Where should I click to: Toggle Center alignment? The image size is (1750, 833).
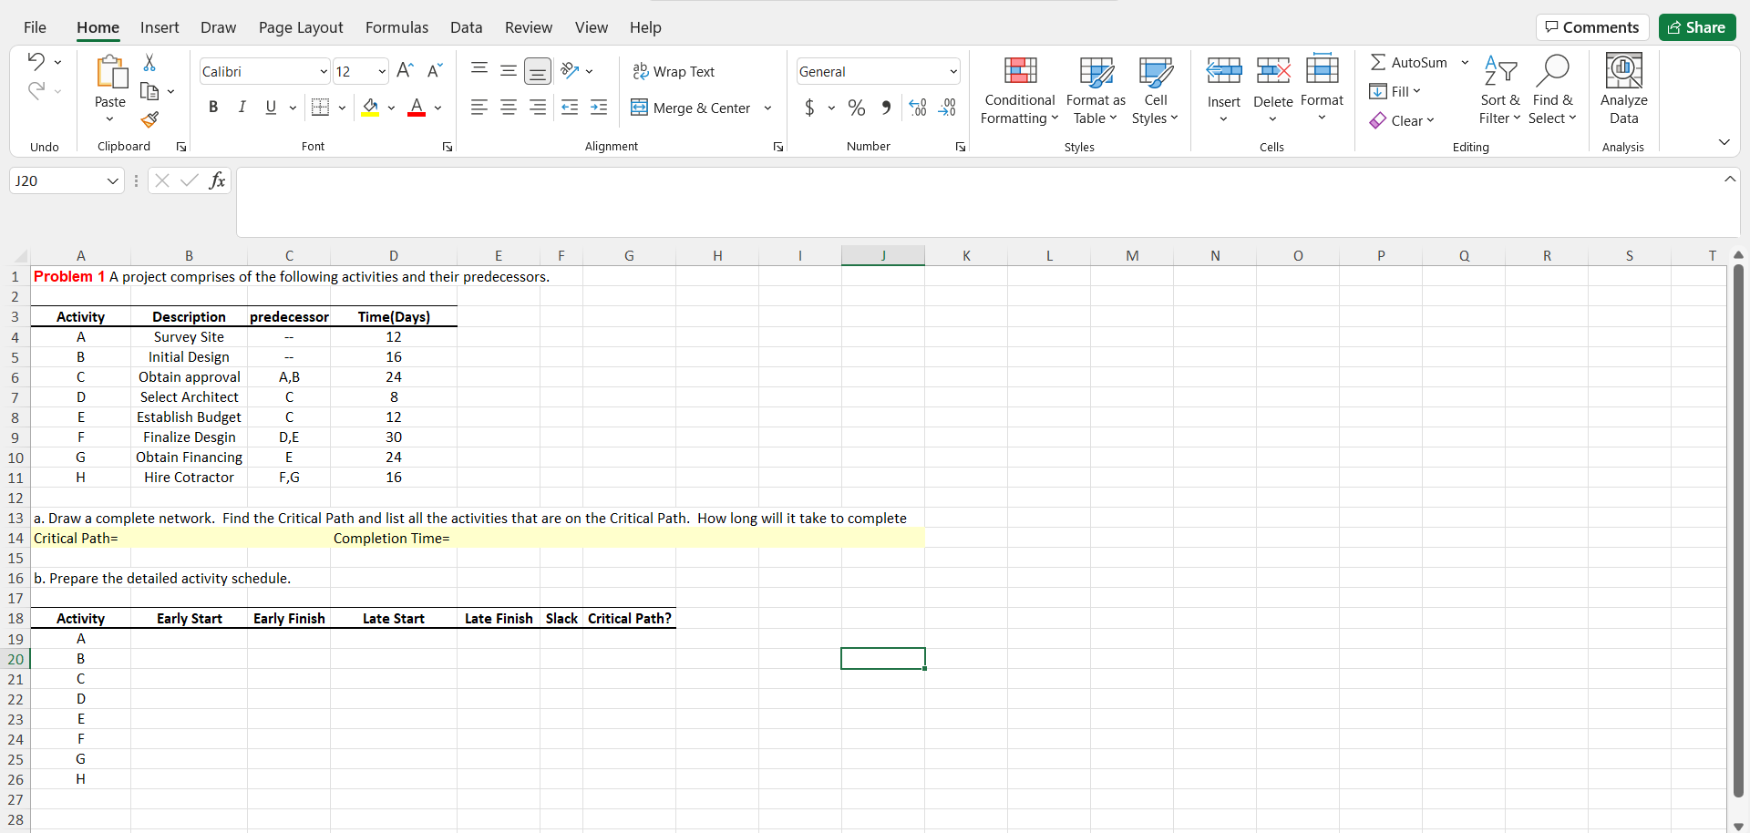click(x=509, y=108)
